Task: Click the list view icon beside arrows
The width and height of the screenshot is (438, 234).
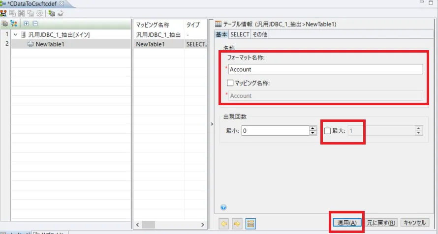Action: coord(250,223)
